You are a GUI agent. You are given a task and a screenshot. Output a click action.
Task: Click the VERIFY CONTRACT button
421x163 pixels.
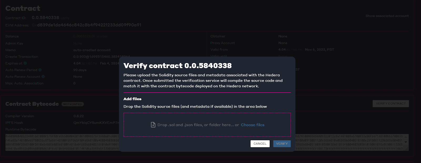[390, 104]
